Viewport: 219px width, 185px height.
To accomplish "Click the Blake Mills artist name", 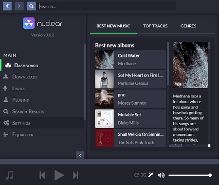I will tap(128, 123).
